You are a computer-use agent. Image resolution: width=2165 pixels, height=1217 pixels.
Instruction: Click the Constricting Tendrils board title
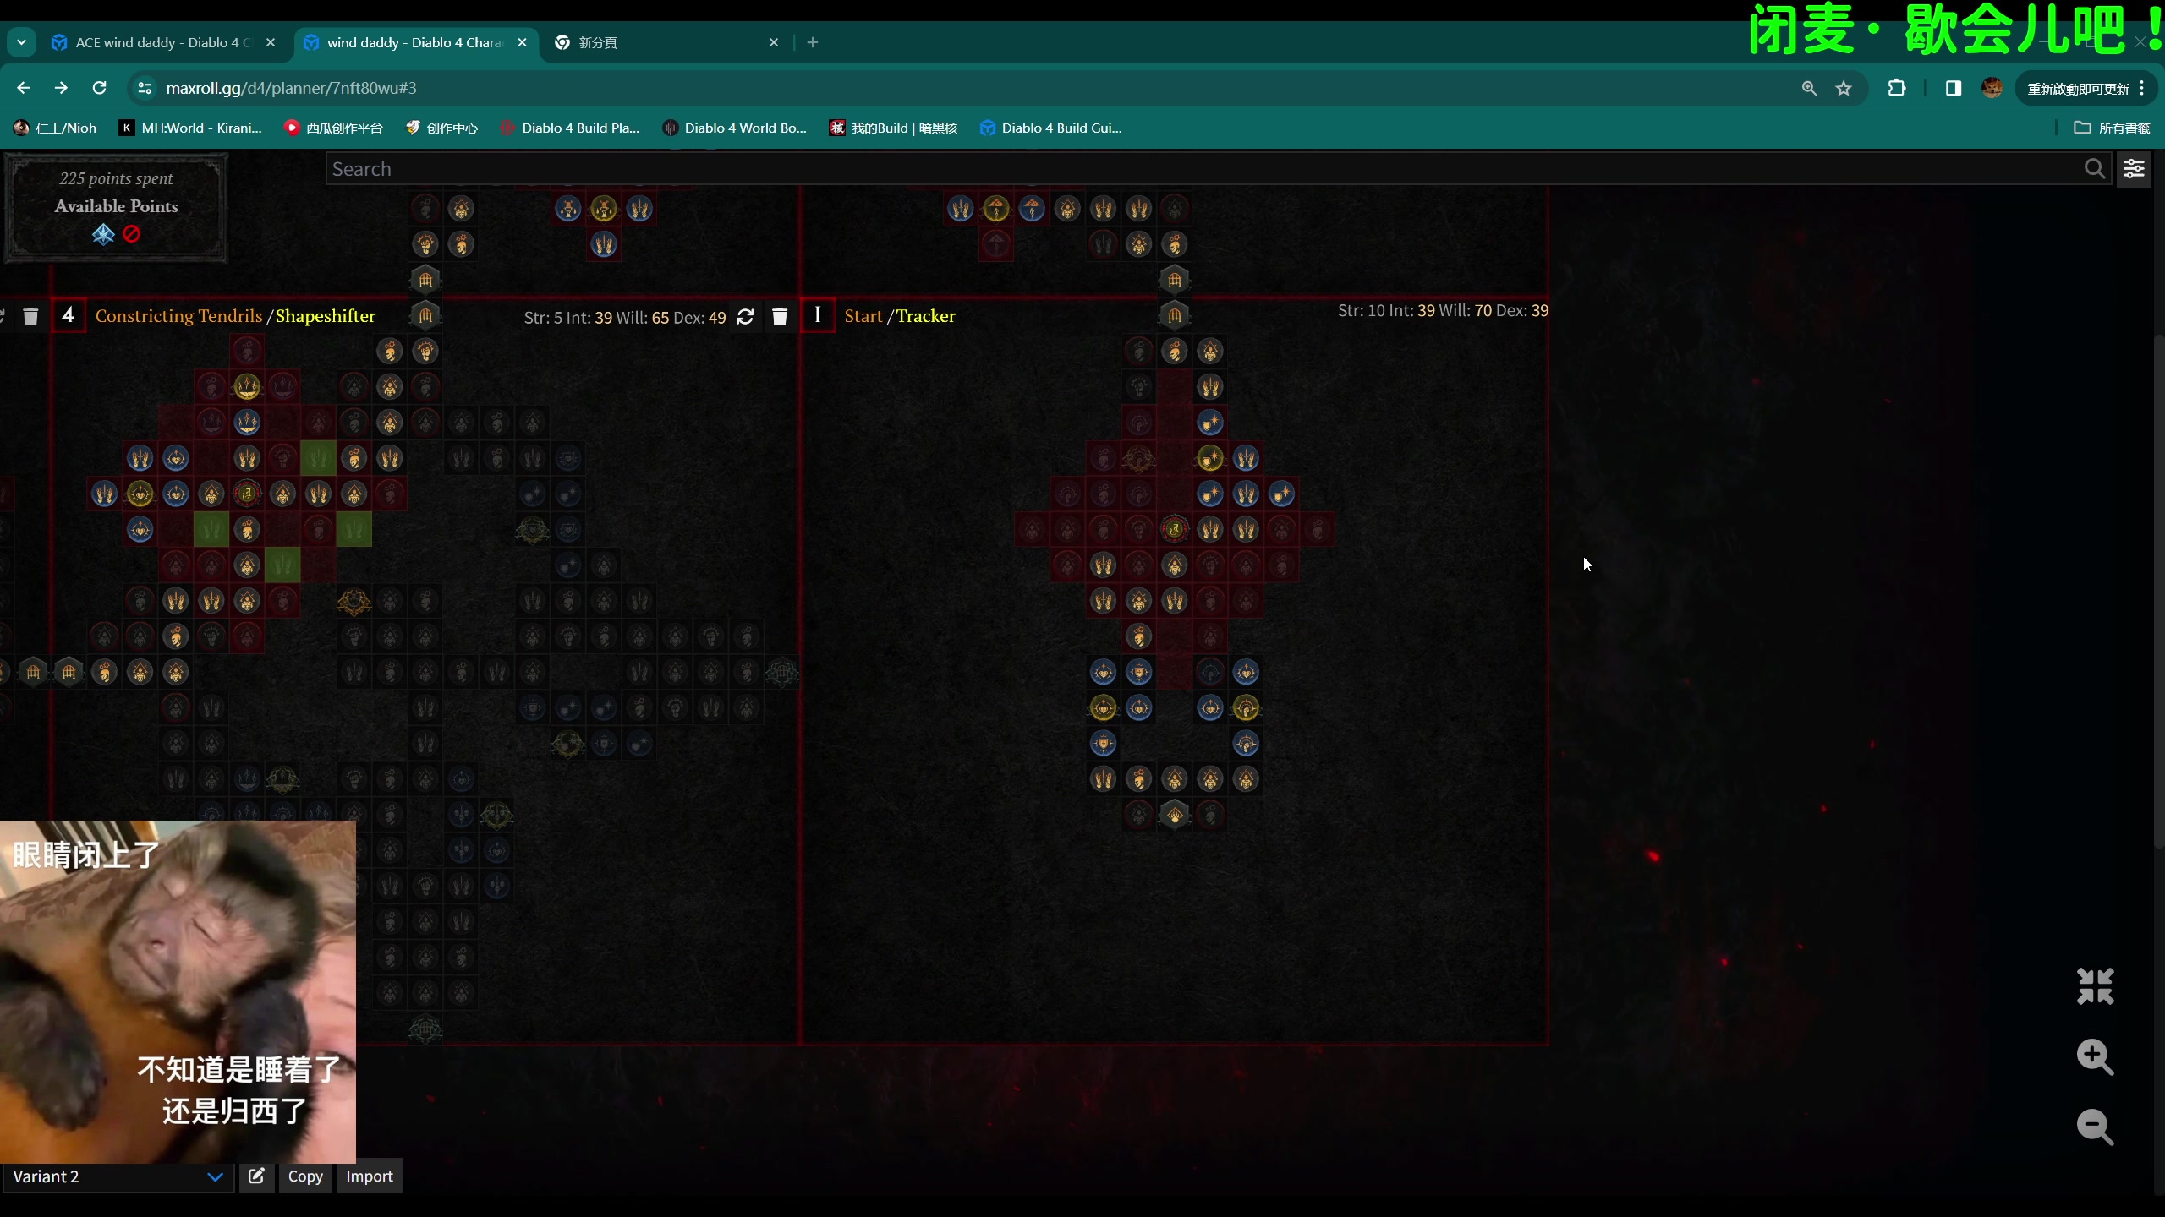tap(178, 316)
